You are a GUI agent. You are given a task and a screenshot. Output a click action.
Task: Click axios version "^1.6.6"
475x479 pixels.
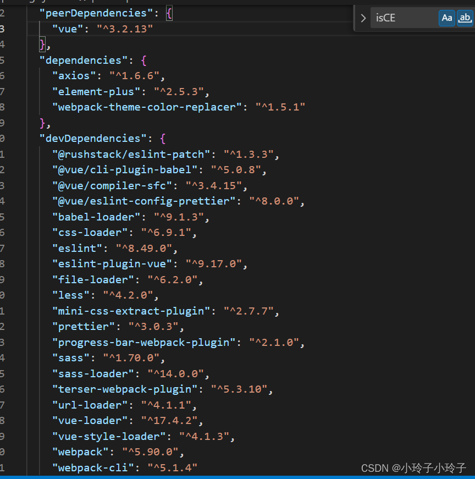(134, 76)
